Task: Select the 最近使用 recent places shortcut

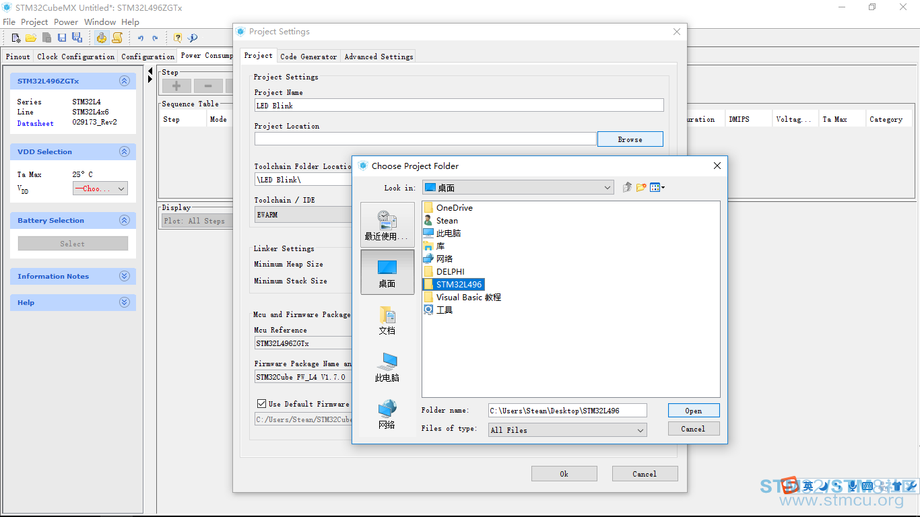Action: tap(387, 226)
